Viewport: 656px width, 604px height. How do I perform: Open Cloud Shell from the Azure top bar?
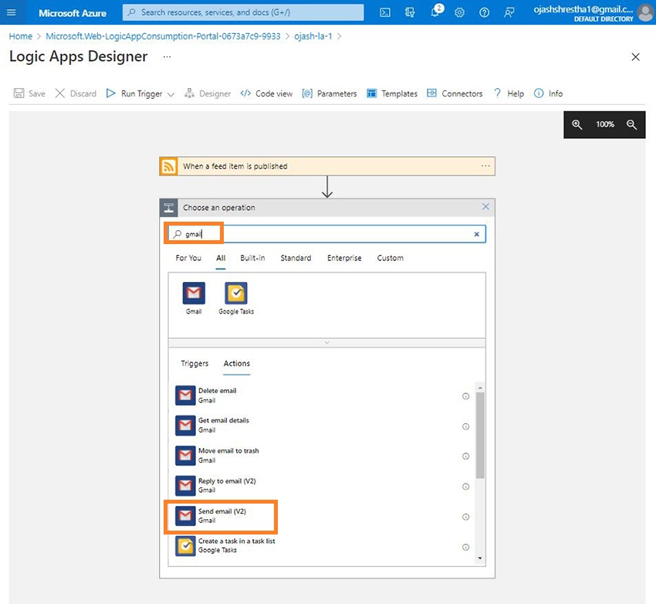384,12
